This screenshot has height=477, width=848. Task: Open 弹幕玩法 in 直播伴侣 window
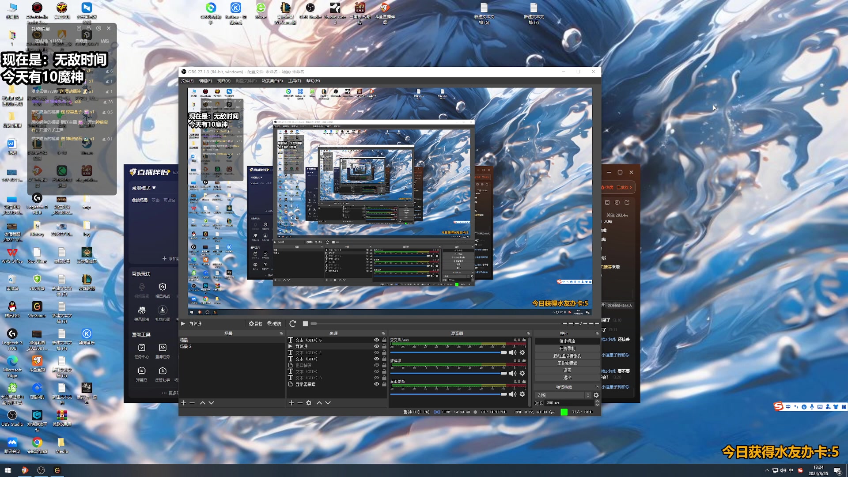[142, 313]
